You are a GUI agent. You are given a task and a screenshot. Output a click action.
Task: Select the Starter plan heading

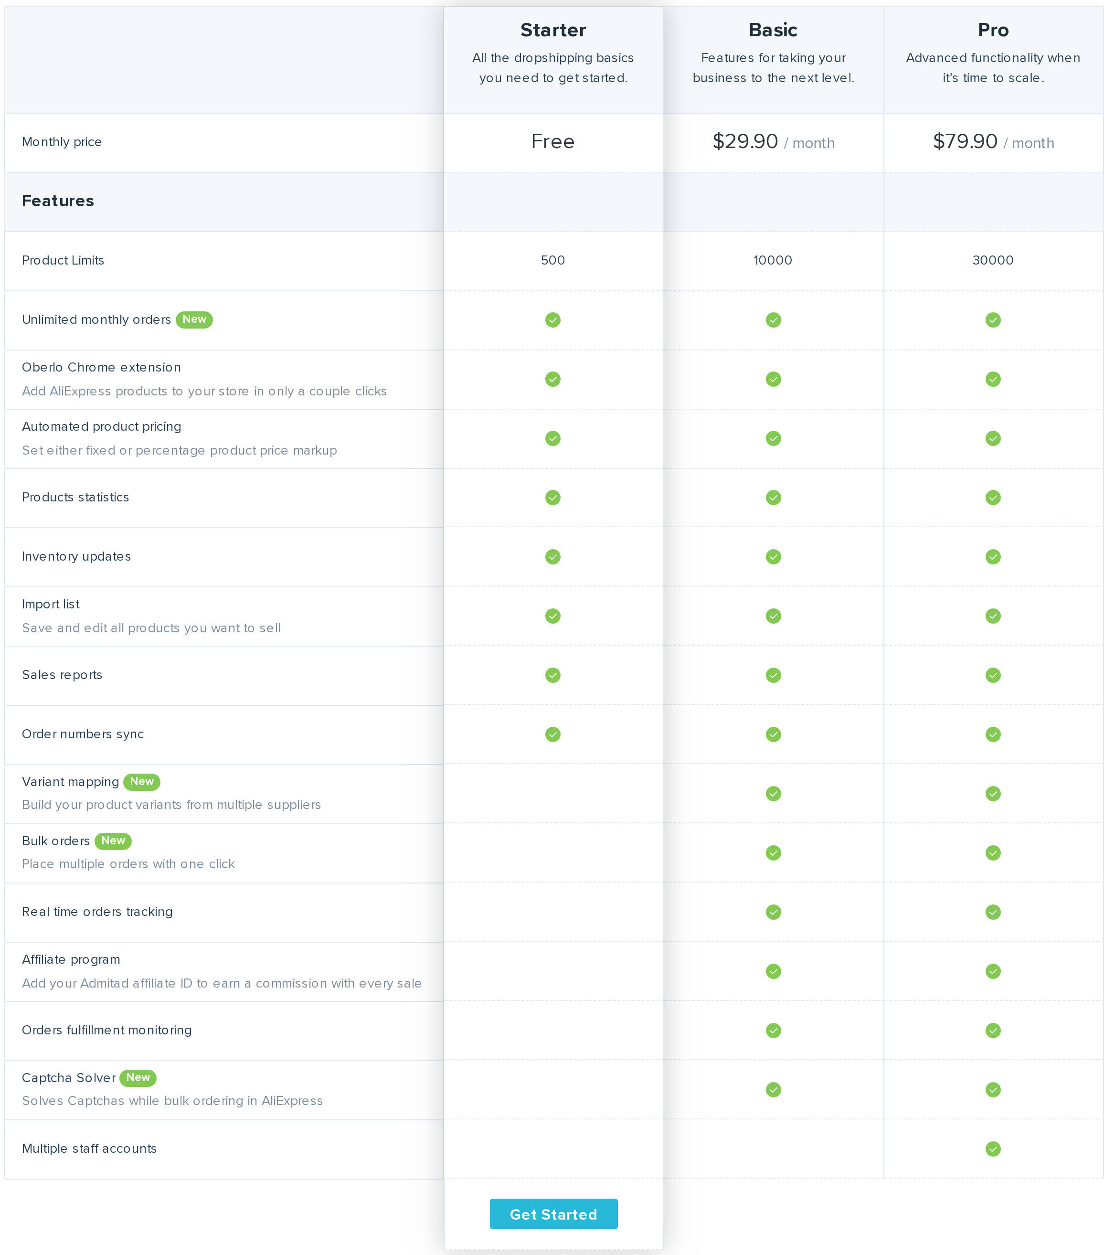pyautogui.click(x=552, y=30)
